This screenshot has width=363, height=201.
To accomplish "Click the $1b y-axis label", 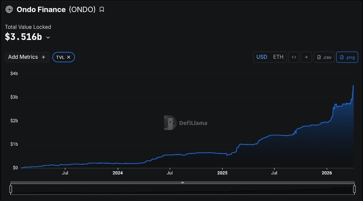I will click(x=14, y=144).
